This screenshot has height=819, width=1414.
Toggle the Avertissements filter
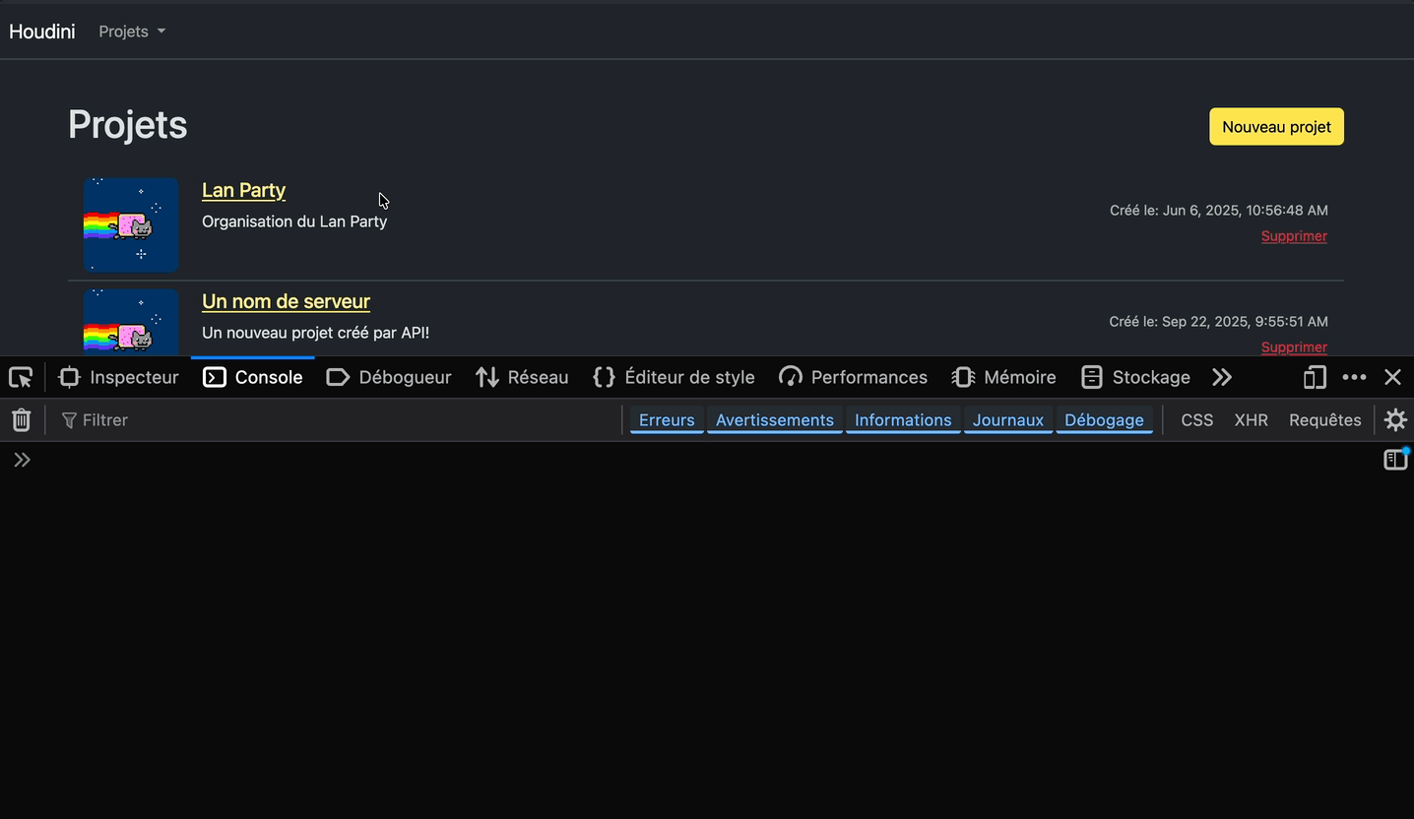[774, 420]
